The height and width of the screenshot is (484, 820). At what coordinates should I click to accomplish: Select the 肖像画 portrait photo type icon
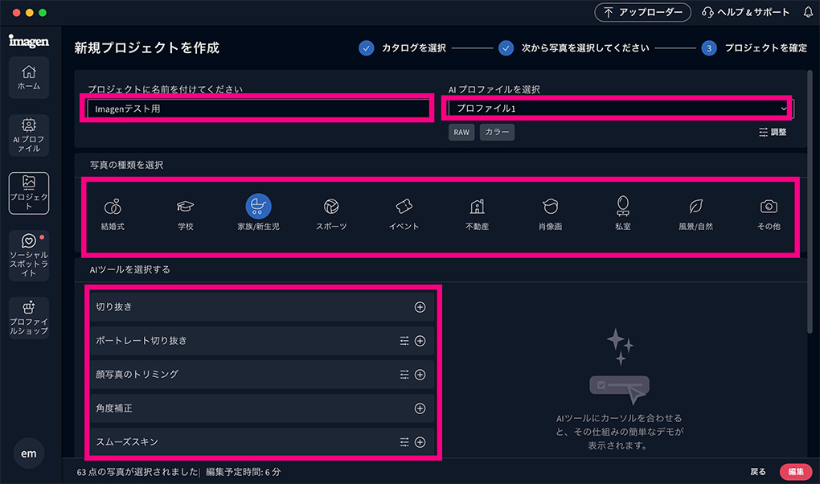point(550,207)
